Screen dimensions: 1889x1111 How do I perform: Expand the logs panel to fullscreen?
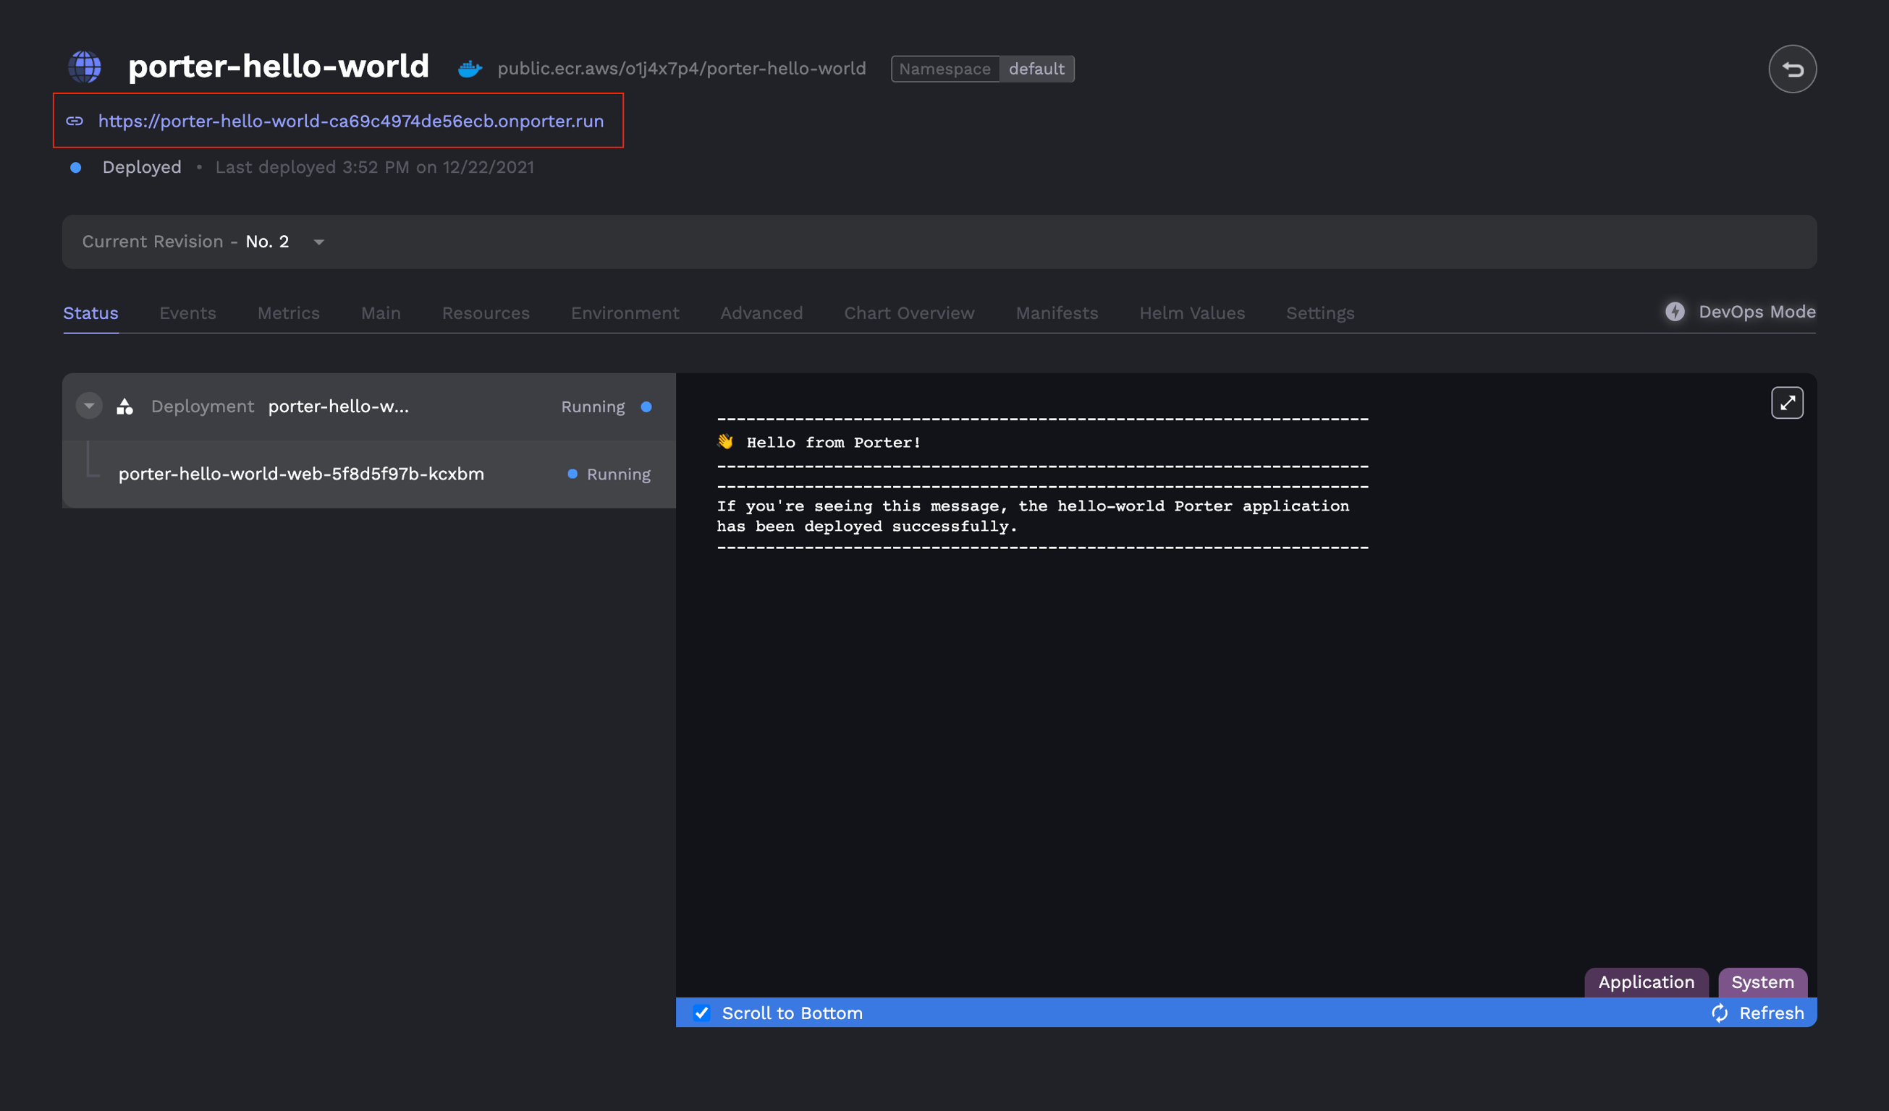coord(1787,403)
